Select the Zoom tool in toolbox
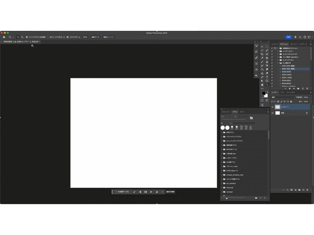Viewport: 314px width, 235px height. tap(267, 85)
